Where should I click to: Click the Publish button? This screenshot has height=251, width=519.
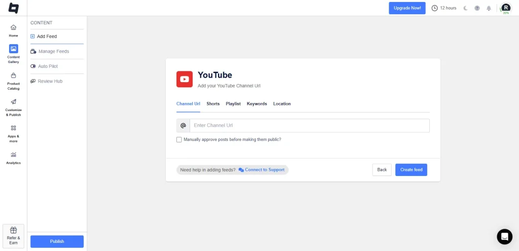pyautogui.click(x=57, y=241)
